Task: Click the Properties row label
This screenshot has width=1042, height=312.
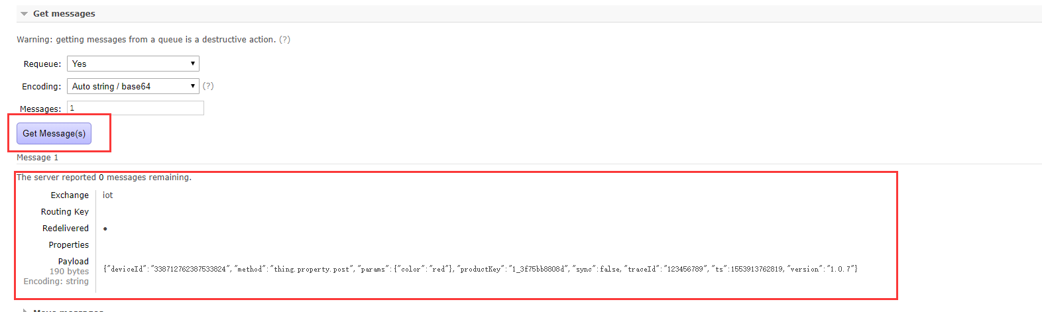Action: (x=68, y=245)
